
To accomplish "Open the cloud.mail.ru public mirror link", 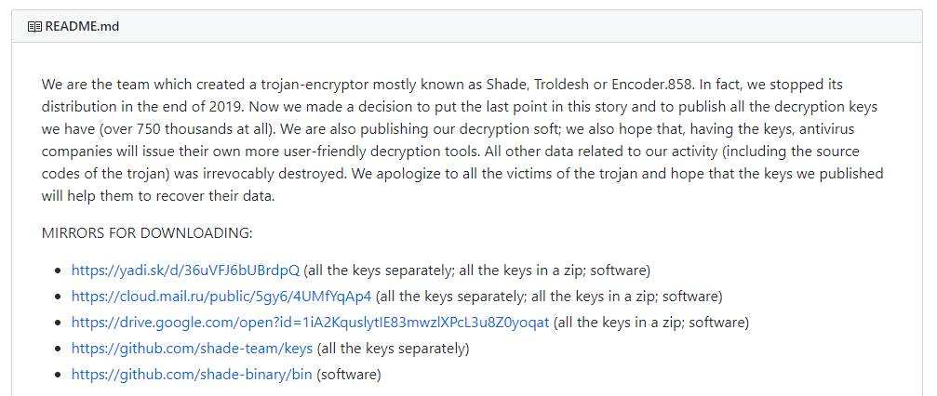I will [221, 297].
